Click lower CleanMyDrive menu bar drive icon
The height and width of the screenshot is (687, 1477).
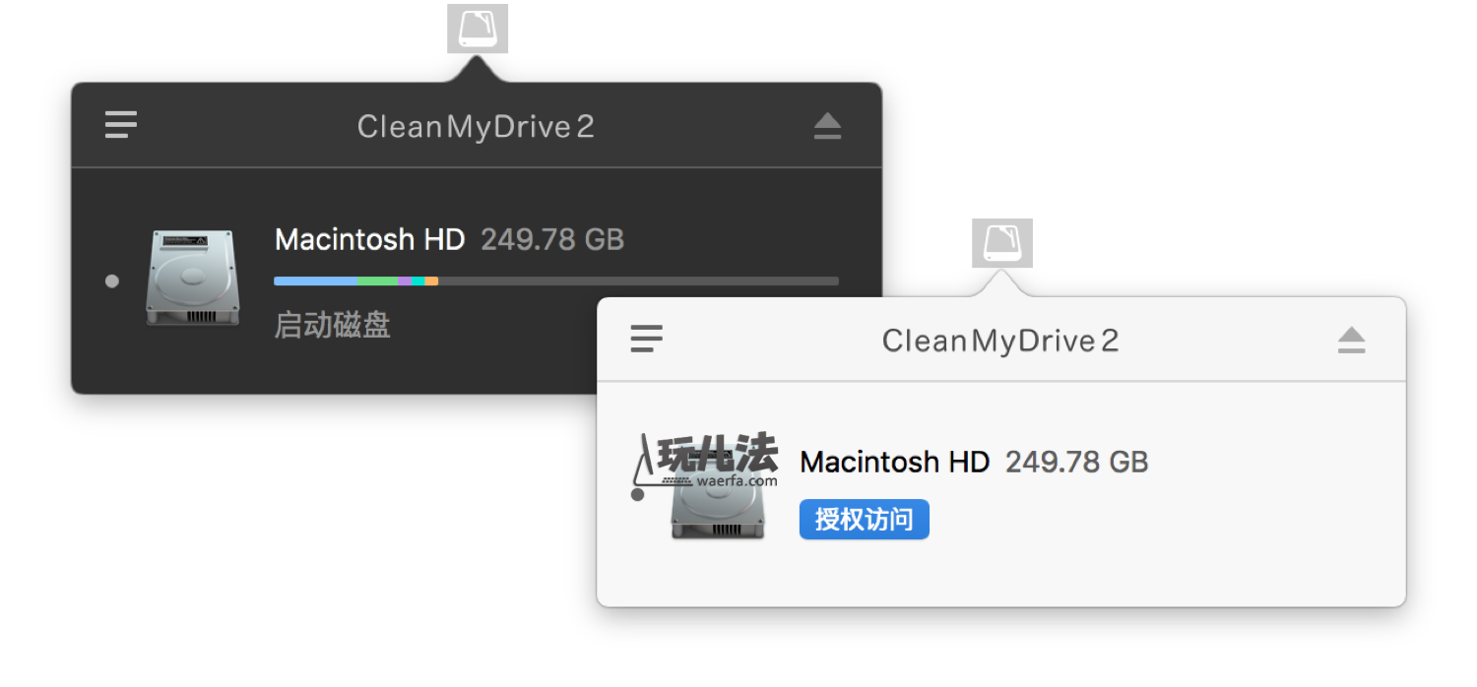(1002, 243)
